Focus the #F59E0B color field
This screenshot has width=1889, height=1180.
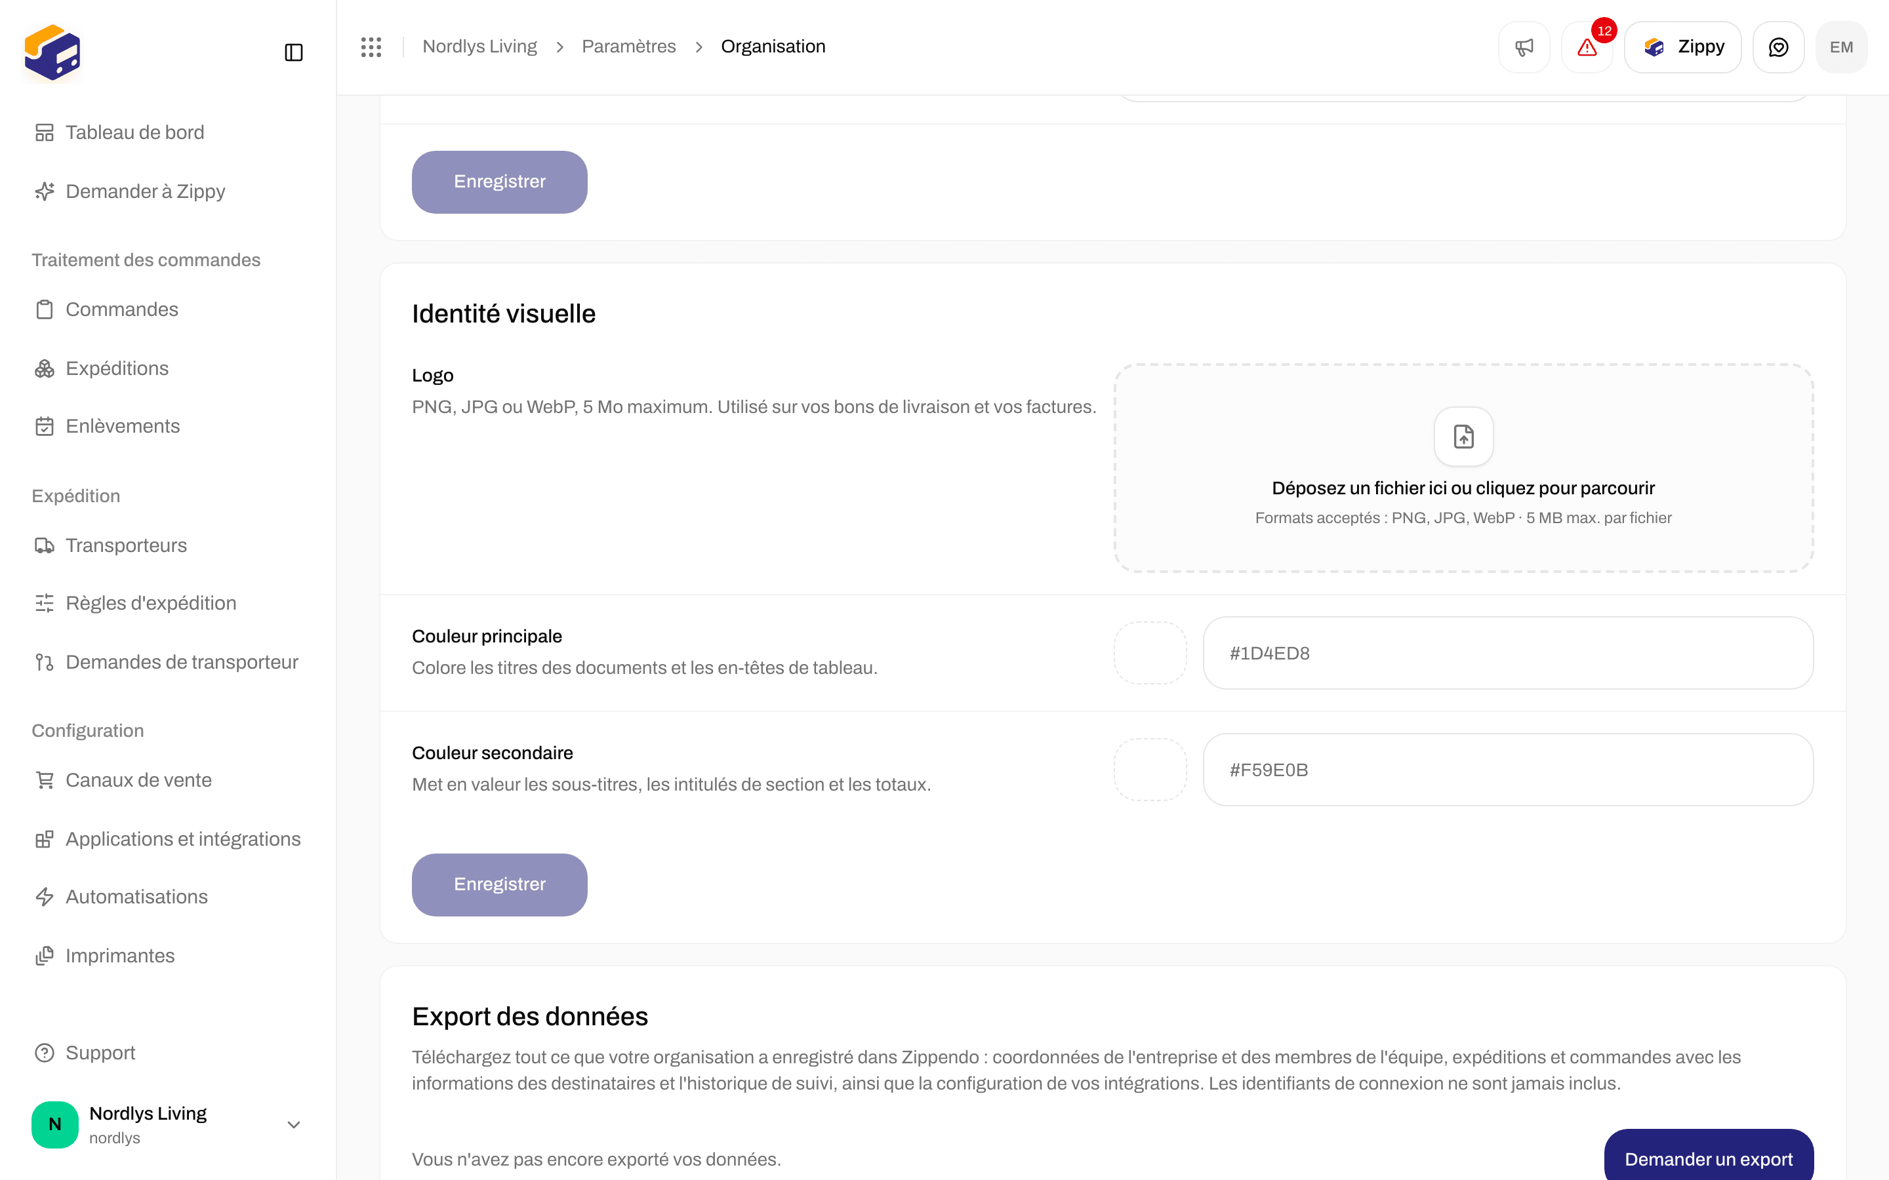(1507, 770)
